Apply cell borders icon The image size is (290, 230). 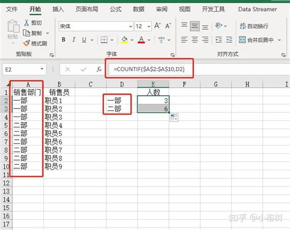[x=104, y=40]
